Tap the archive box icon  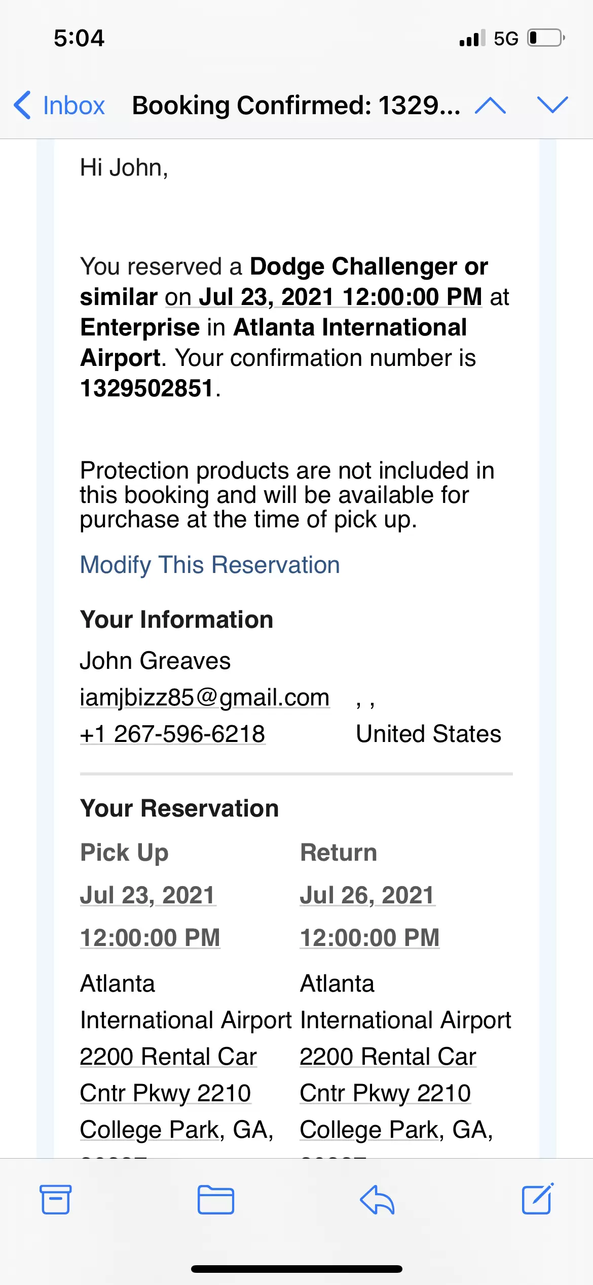coord(55,1200)
